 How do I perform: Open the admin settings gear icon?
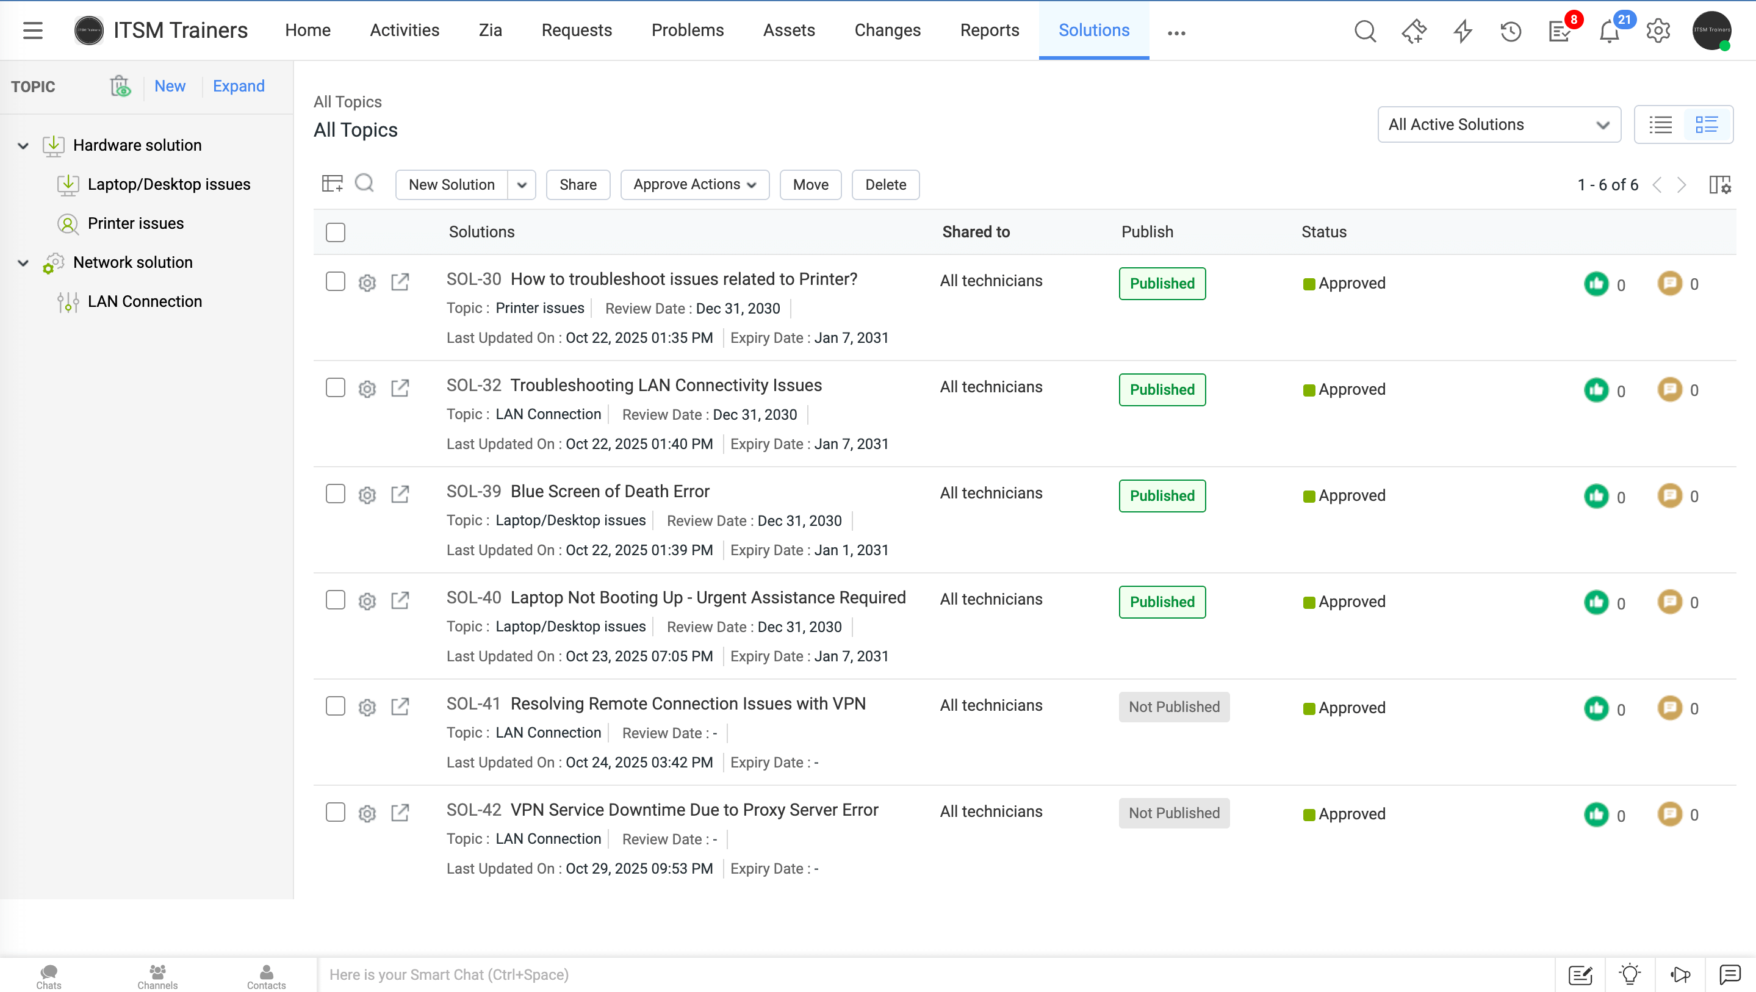(1658, 31)
